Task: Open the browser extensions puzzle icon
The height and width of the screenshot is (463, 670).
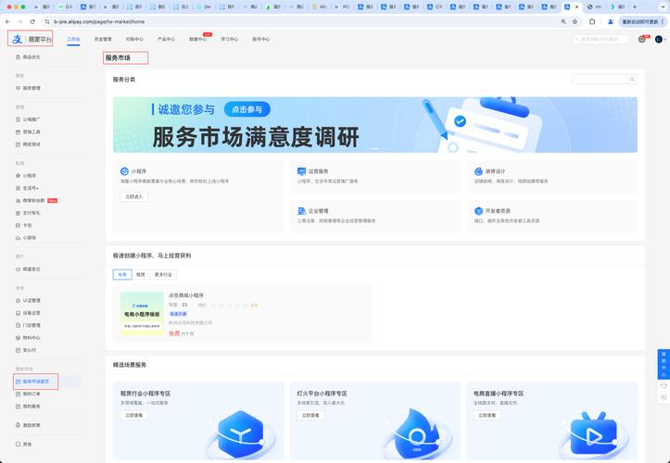Action: (x=592, y=21)
